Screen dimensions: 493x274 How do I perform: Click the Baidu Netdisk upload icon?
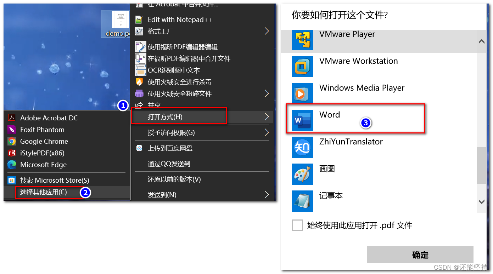(140, 148)
